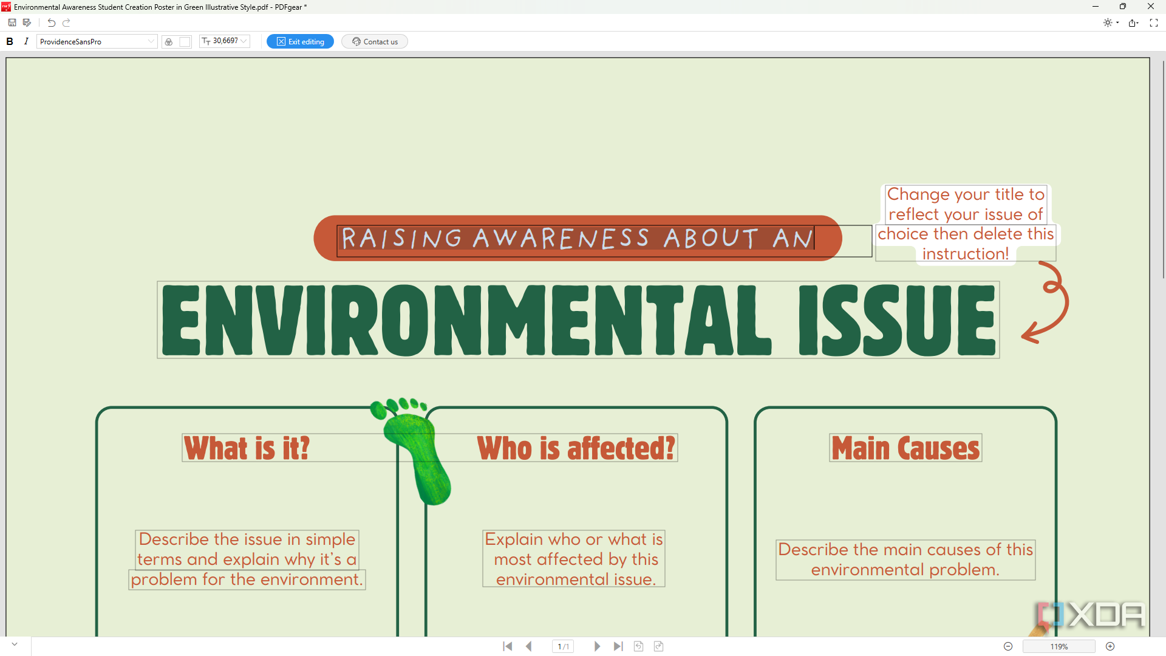Click the vertical scrollbar thumb
Screen dimensions: 1166x656
[x=1163, y=169]
